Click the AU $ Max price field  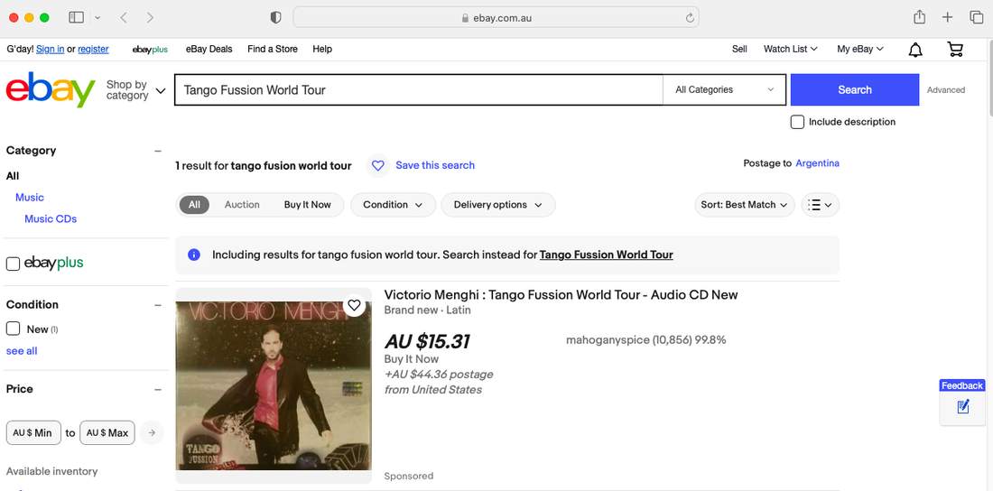tap(107, 432)
